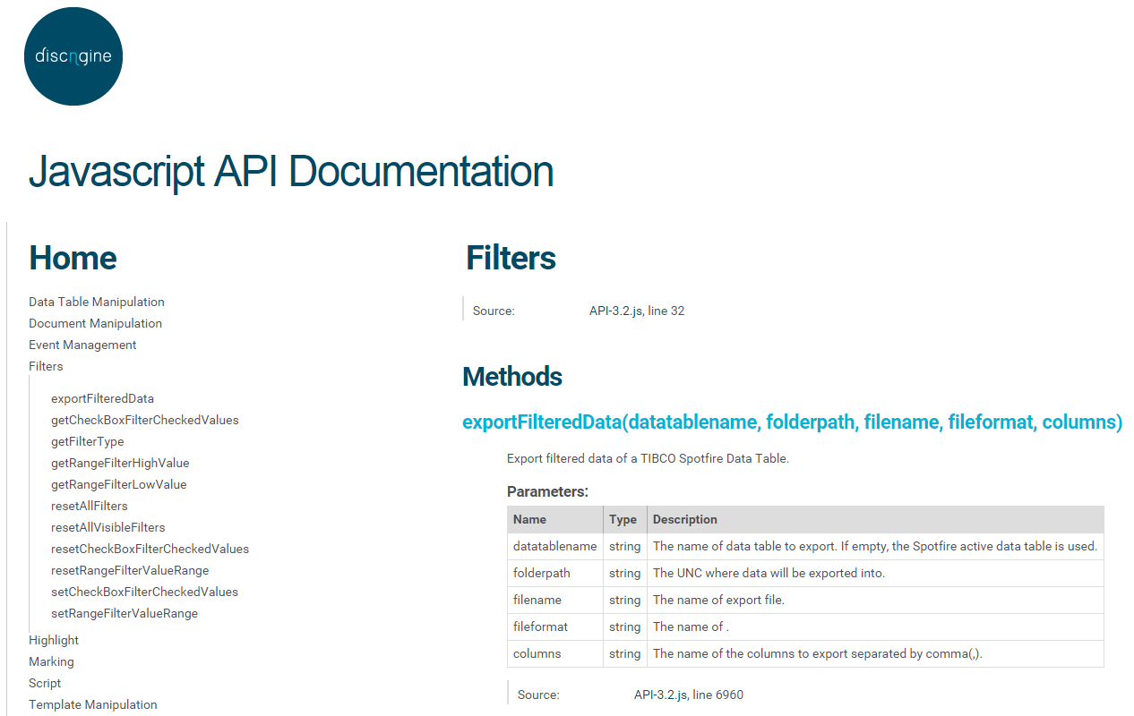Jump to getCheckBoxFilterCheckedValues method
This screenshot has width=1134, height=716.
(x=145, y=420)
